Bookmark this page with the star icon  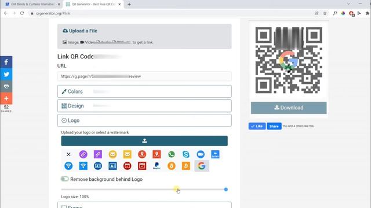(325, 13)
